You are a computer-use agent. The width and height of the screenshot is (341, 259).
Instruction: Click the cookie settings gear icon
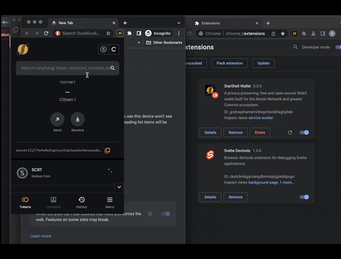tap(150, 214)
